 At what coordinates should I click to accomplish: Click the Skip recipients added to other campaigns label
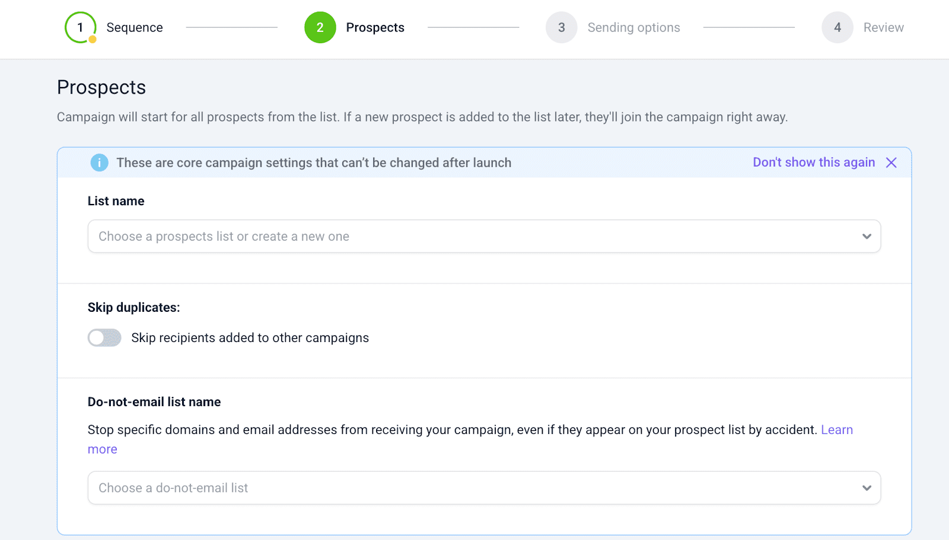[x=250, y=338]
